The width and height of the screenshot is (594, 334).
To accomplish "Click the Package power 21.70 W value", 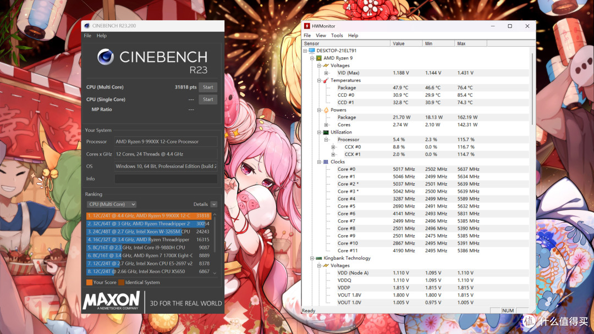I will (x=402, y=117).
